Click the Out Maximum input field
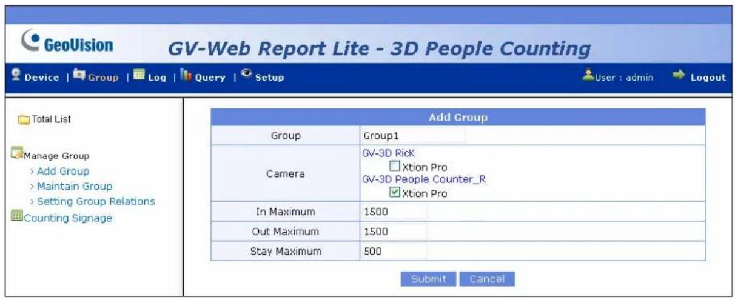Viewport: 735px width, 300px height. click(394, 231)
